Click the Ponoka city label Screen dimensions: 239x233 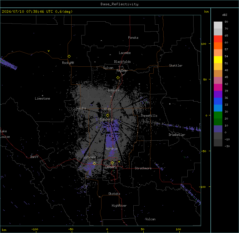[x=133, y=38]
